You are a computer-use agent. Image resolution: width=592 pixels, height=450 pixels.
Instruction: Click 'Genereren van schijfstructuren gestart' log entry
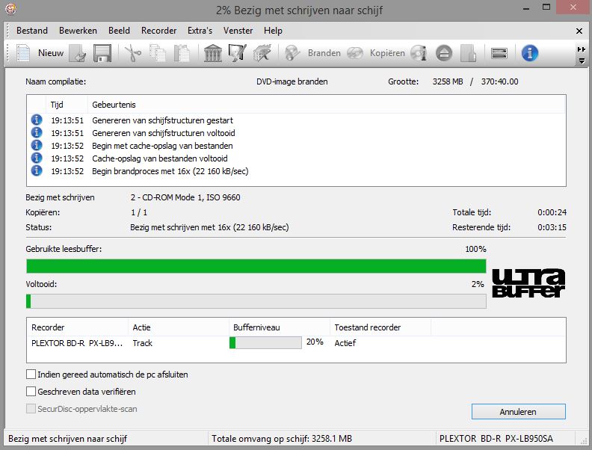click(162, 120)
